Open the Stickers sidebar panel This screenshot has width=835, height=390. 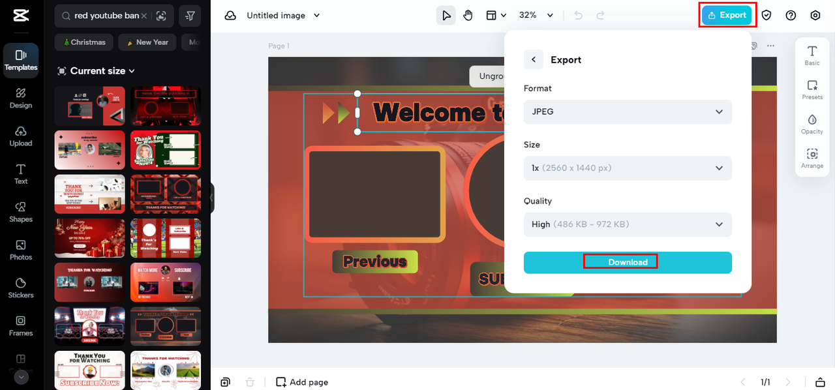click(x=21, y=288)
